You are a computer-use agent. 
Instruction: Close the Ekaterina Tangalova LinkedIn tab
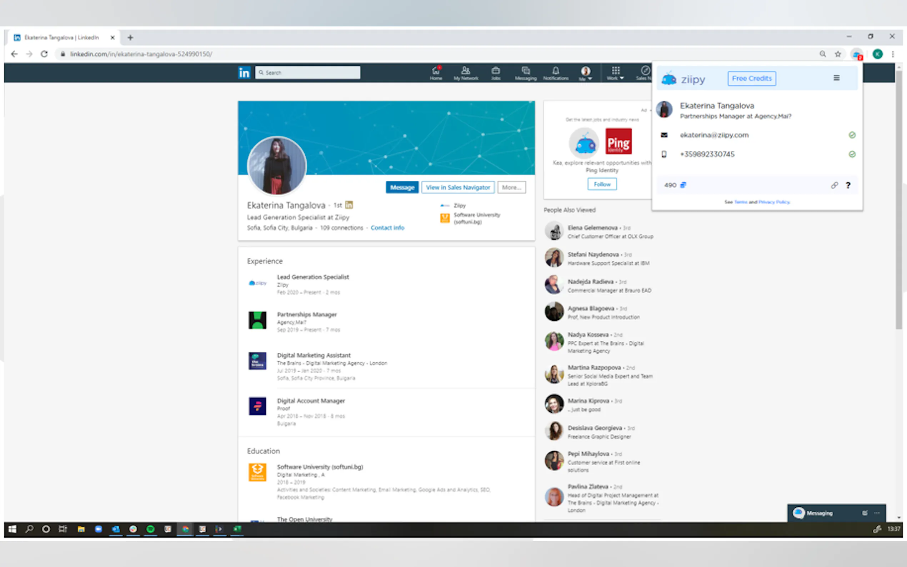coord(112,37)
